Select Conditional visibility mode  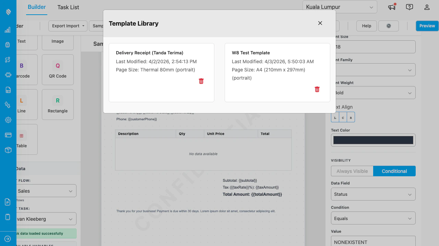(x=394, y=171)
